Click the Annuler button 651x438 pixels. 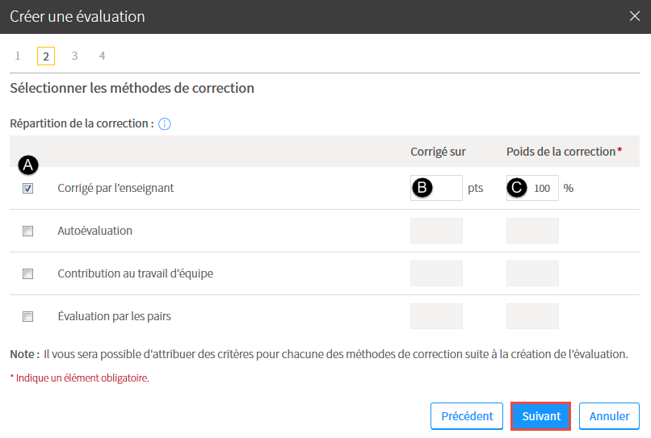click(609, 416)
